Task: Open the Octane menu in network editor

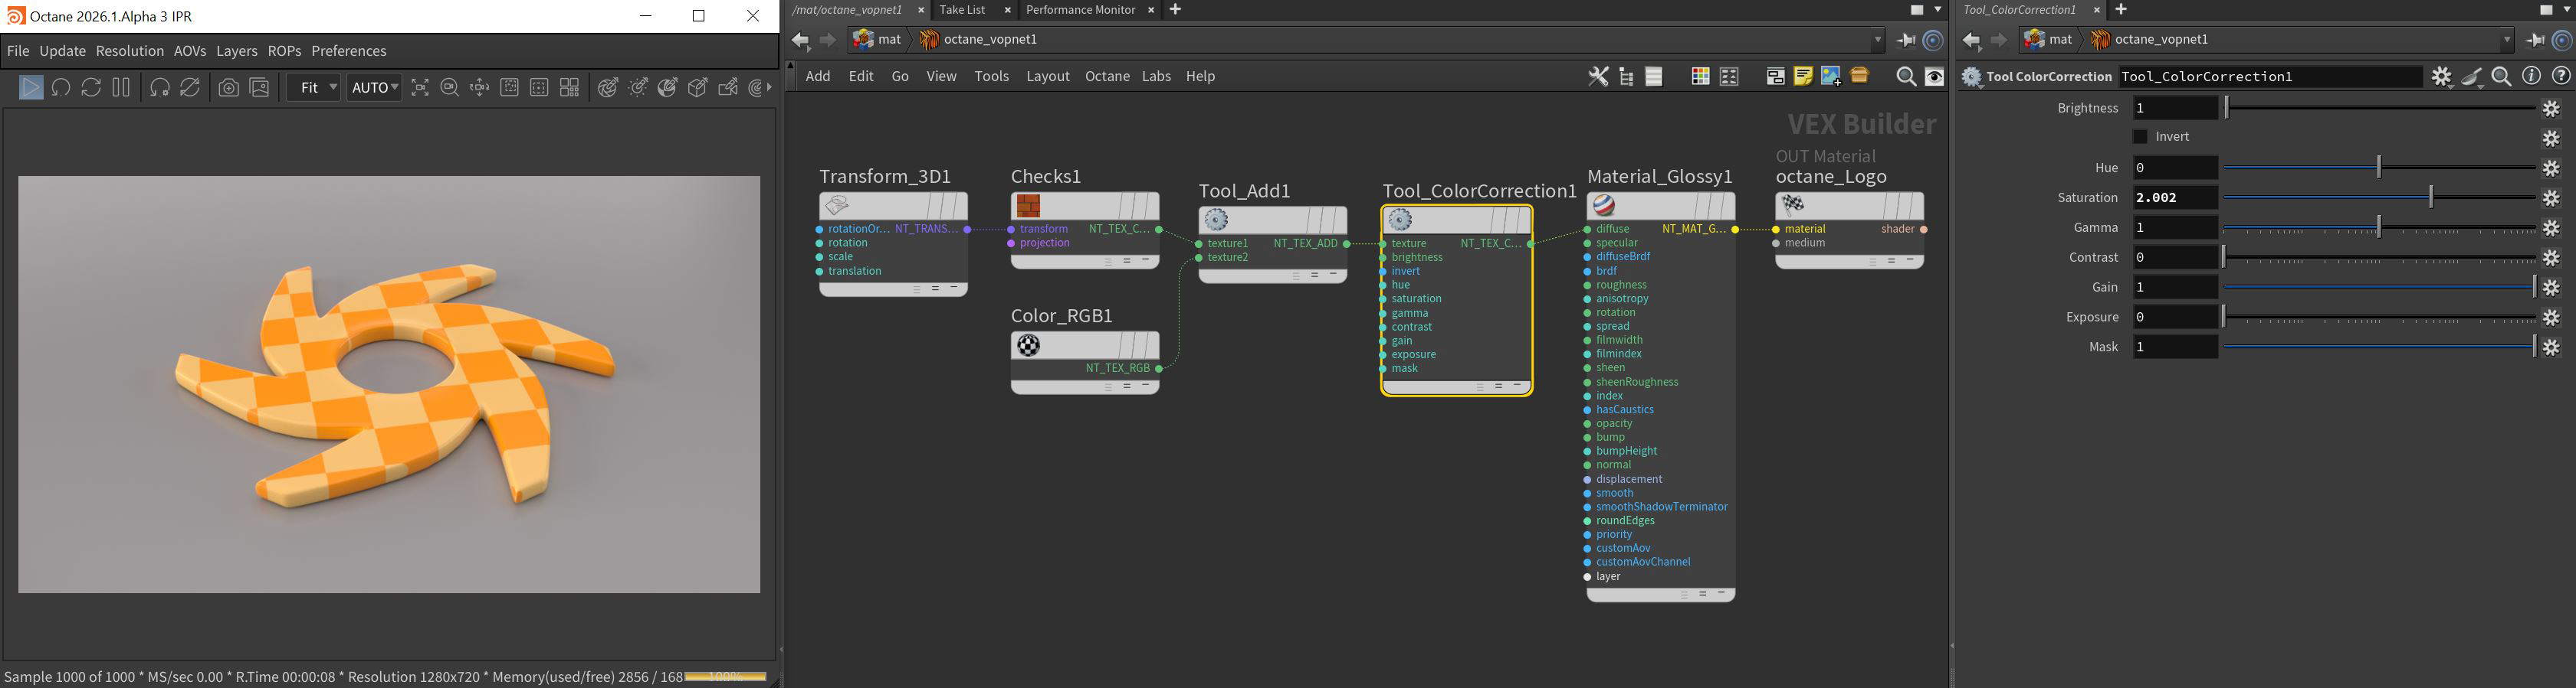Action: click(1107, 77)
